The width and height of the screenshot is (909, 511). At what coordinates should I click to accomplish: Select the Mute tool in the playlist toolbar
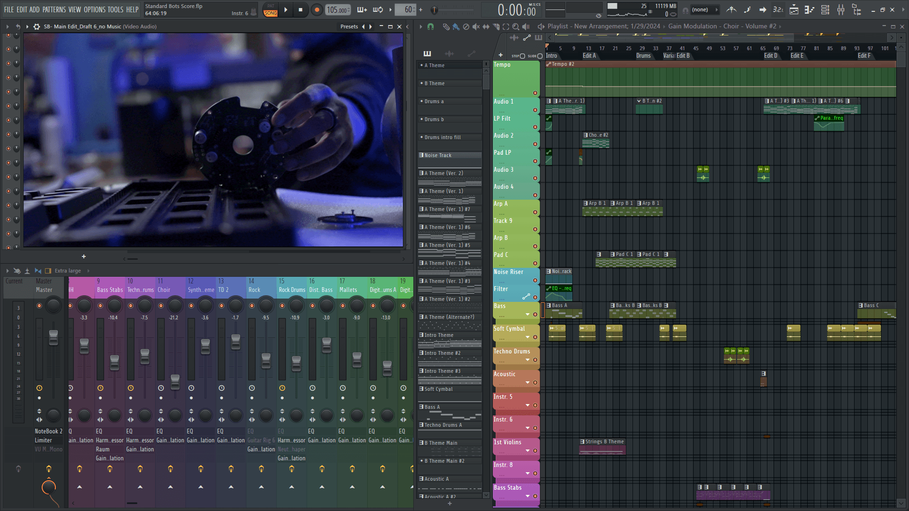(x=476, y=27)
